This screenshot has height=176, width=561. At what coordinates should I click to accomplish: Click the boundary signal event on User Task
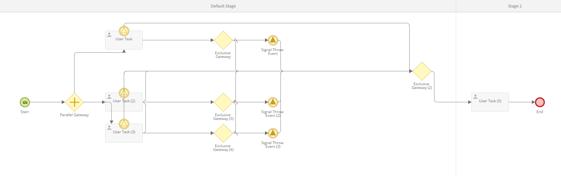[x=124, y=31]
